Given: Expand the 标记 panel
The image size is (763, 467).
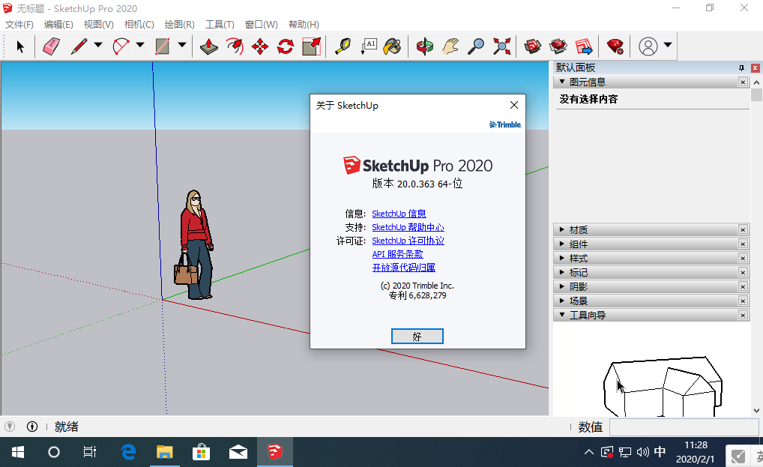Looking at the screenshot, I should tap(562, 272).
